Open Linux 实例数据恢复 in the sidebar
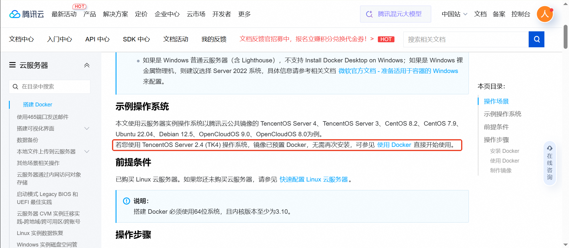Image resolution: width=569 pixels, height=248 pixels. point(40,233)
